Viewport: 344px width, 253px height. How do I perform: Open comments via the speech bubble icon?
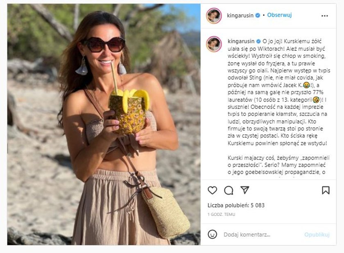[229, 190]
